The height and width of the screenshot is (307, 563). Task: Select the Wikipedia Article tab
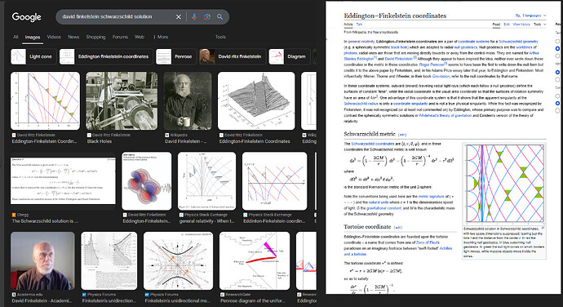point(348,24)
